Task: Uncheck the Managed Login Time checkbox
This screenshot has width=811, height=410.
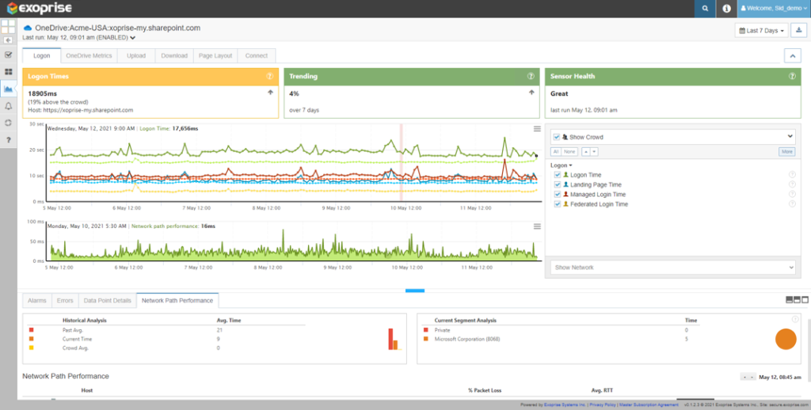Action: (x=558, y=195)
